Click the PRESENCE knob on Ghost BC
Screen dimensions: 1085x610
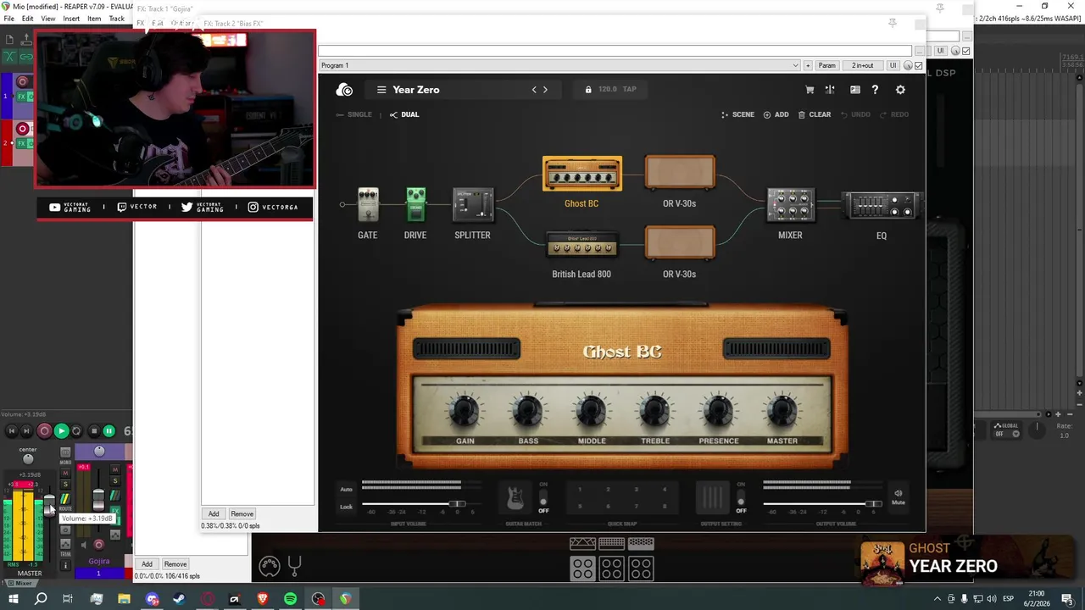(719, 412)
